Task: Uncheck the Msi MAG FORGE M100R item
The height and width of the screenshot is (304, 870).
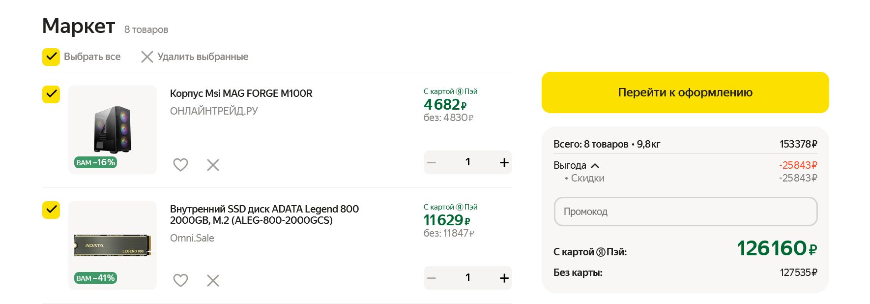Action: click(x=51, y=94)
